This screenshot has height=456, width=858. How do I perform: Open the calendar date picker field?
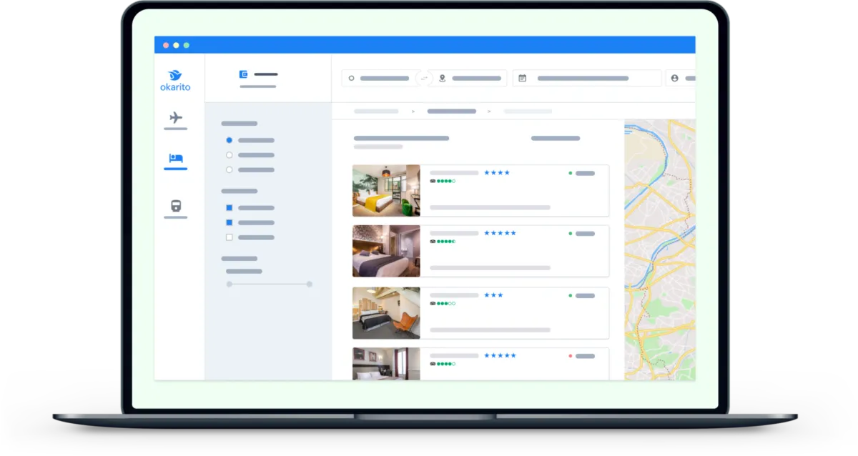[x=586, y=78]
